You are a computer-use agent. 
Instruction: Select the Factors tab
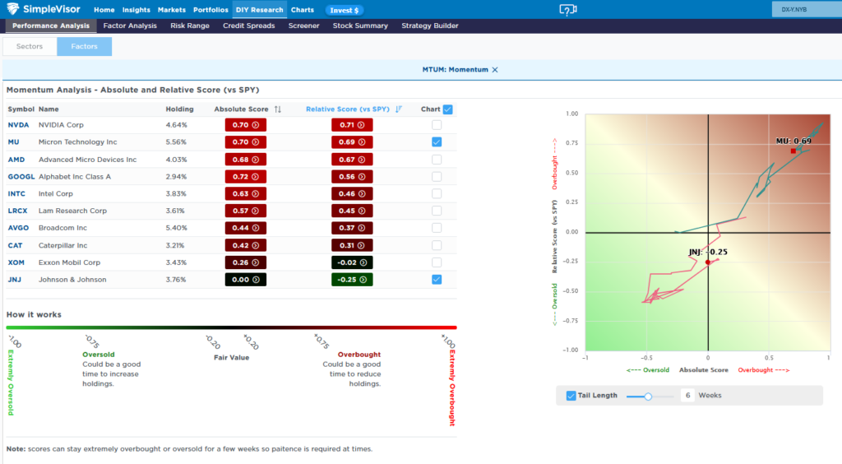coord(85,47)
